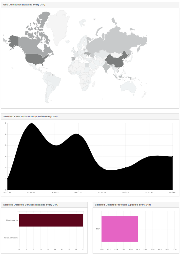
Task: Click the TCP axis label
Action: [98, 229]
